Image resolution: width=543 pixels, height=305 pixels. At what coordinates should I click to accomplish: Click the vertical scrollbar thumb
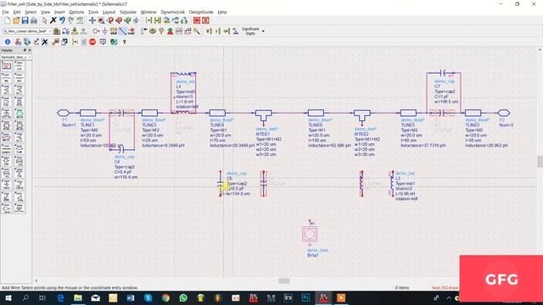point(540,162)
